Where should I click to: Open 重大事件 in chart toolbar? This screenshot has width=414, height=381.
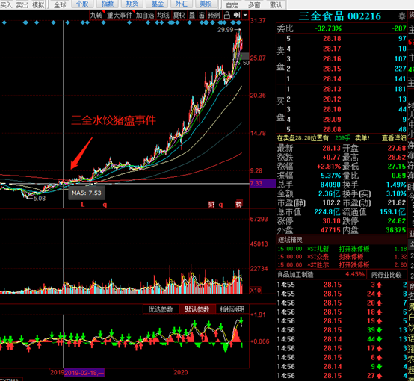coord(120,15)
